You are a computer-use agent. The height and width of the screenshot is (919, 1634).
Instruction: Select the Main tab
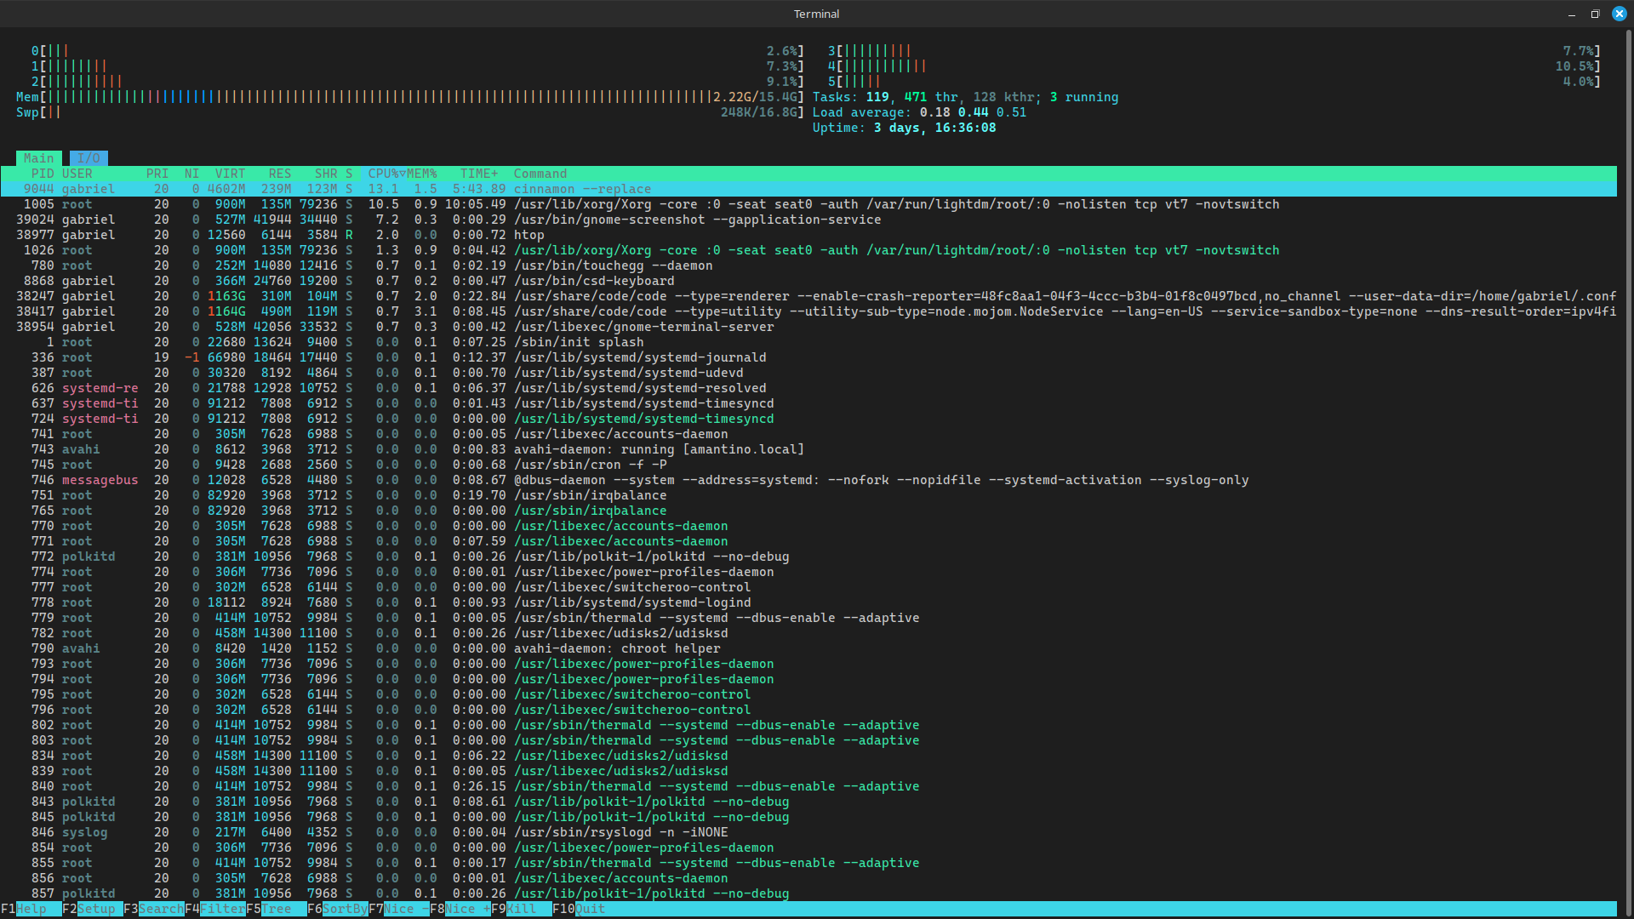[x=38, y=157]
